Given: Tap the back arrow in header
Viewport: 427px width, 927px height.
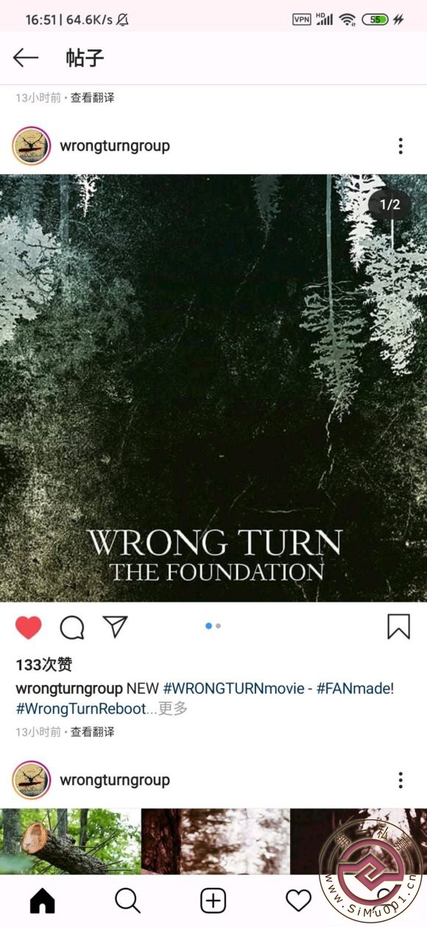Looking at the screenshot, I should tap(26, 58).
